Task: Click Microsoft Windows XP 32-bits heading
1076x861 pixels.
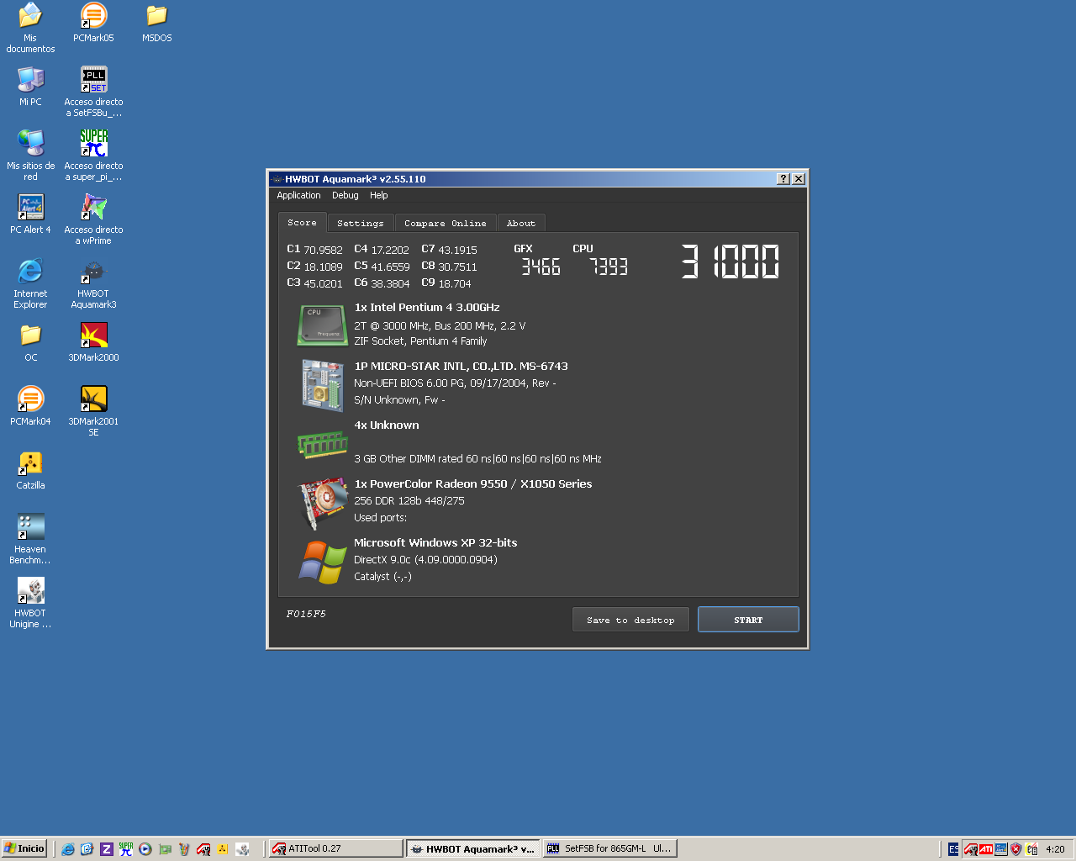Action: [435, 543]
